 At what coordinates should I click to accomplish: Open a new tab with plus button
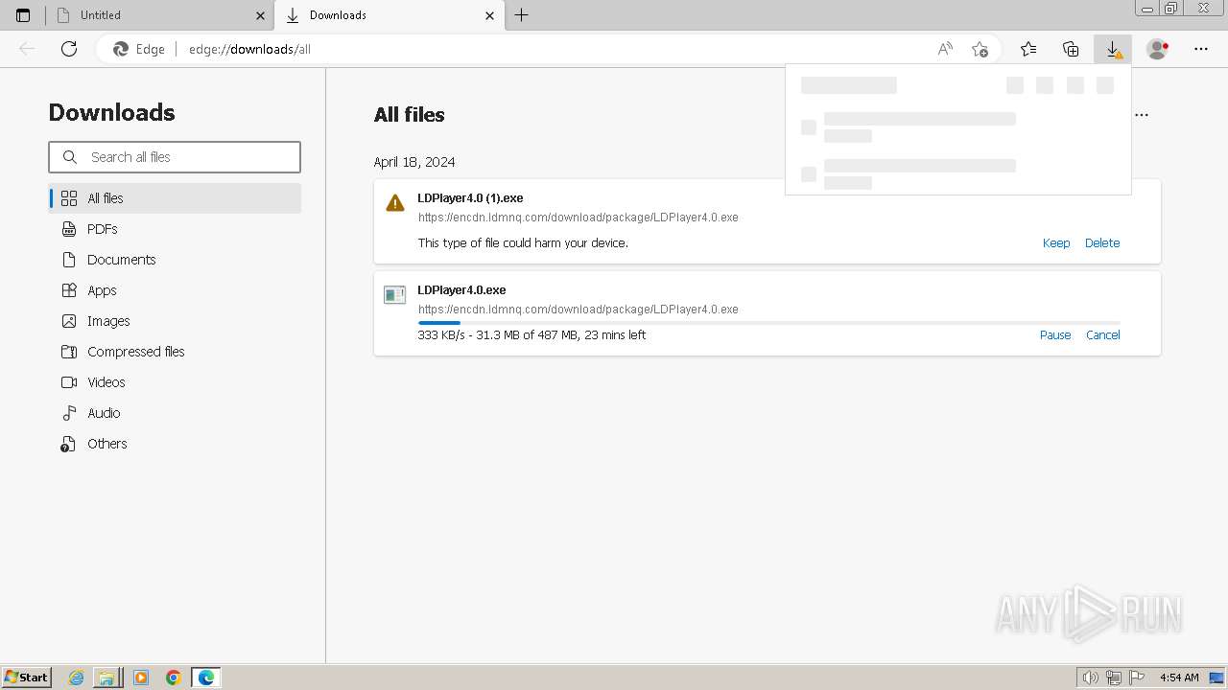[x=521, y=15]
